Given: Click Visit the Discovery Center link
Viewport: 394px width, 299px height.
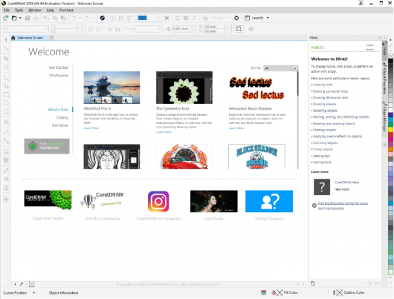Looking at the screenshot, I should [342, 205].
